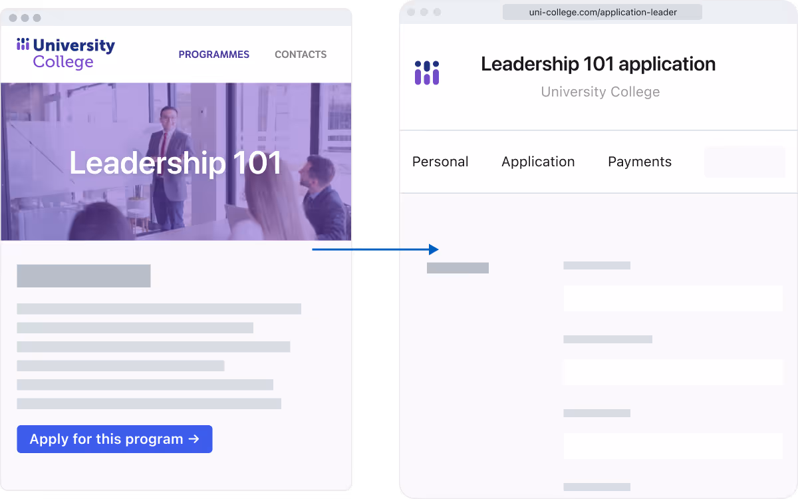Click the second form input field
The height and width of the screenshot is (499, 798).
673,373
